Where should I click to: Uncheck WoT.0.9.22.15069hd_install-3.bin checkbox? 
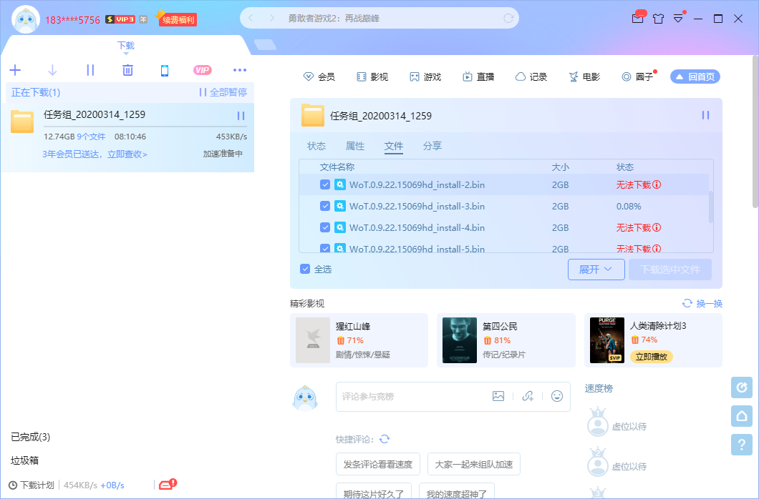pyautogui.click(x=325, y=206)
